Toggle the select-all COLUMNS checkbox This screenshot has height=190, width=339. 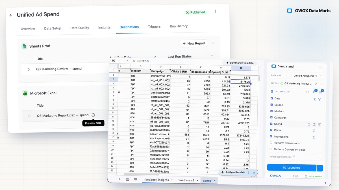tap(272, 91)
